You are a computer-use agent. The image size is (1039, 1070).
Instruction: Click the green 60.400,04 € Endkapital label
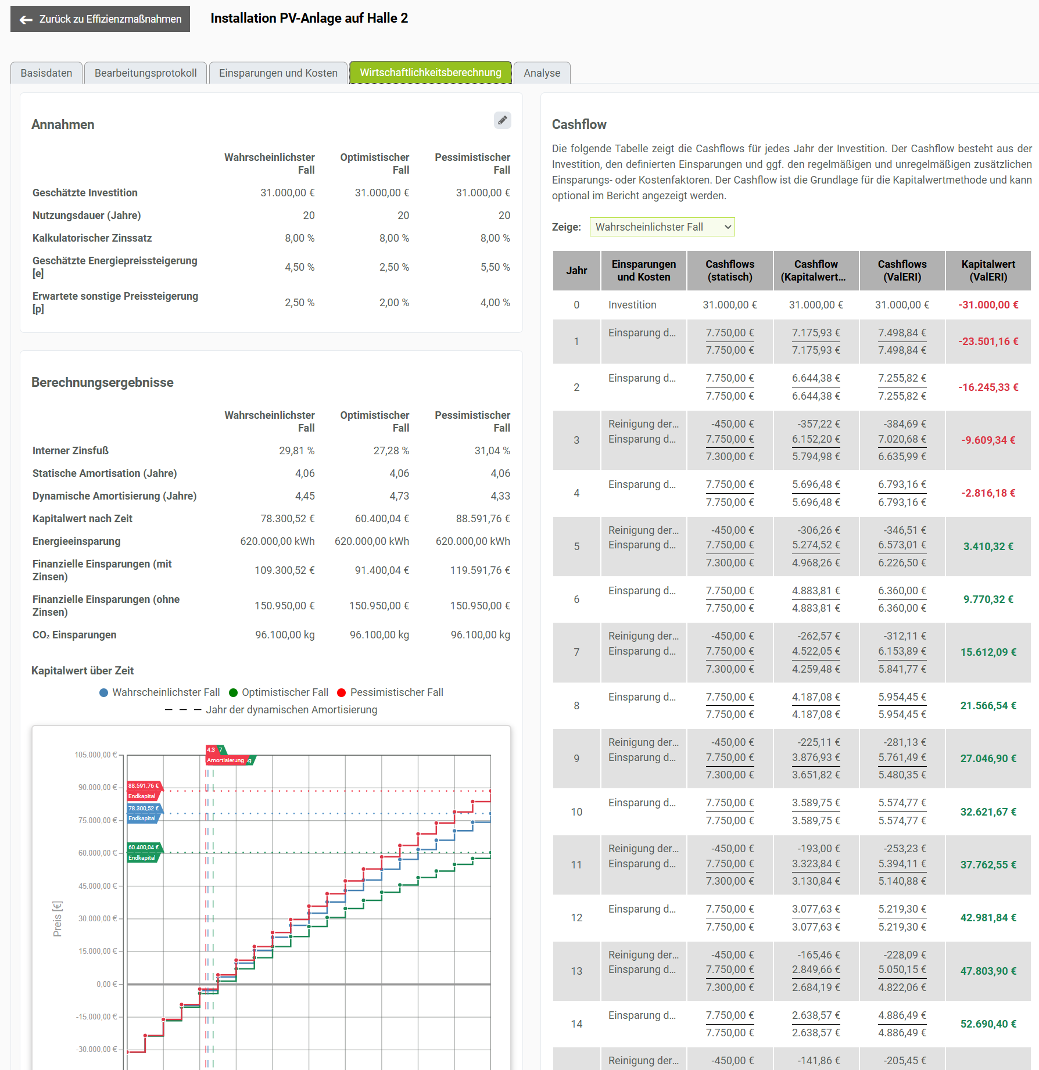pyautogui.click(x=144, y=853)
